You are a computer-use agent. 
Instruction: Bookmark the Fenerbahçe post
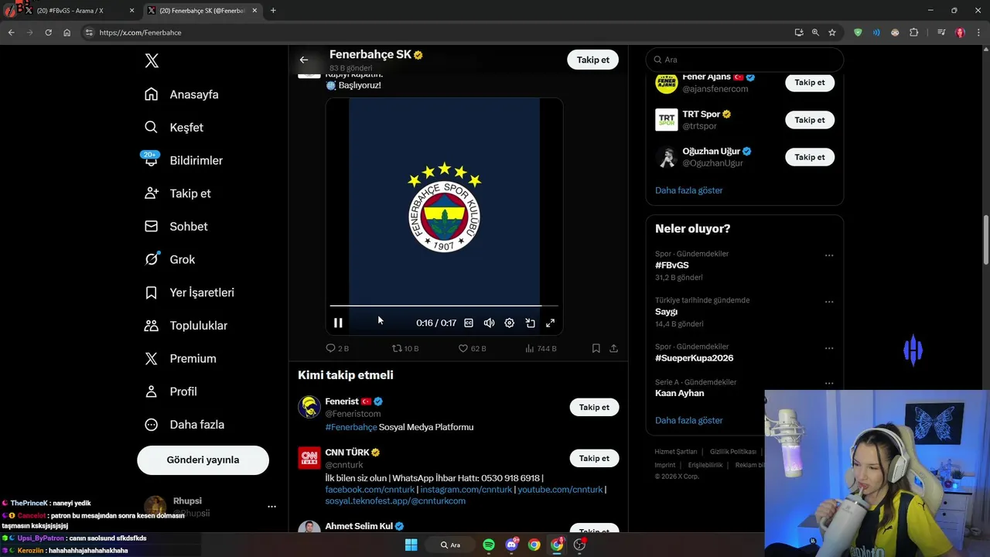pyautogui.click(x=596, y=349)
